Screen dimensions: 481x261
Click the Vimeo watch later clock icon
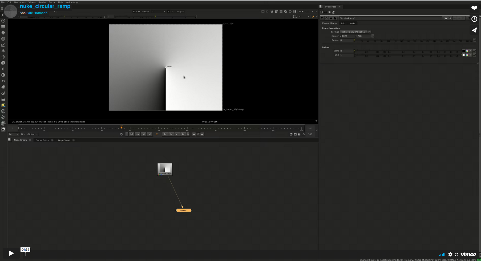tap(474, 19)
